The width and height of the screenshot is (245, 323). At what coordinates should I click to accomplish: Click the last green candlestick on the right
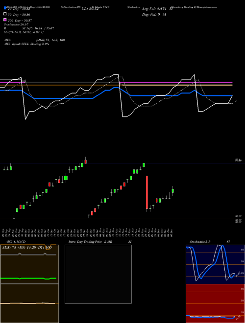pyautogui.click(x=173, y=191)
